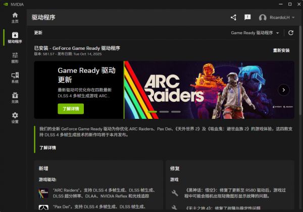The image size is (303, 212).
Task: Open the 图形 graphics section
Action: tap(15, 57)
